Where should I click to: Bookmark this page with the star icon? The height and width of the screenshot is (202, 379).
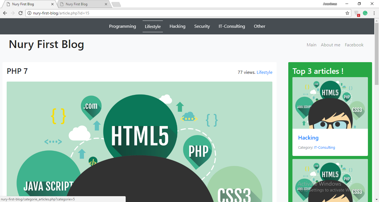347,13
